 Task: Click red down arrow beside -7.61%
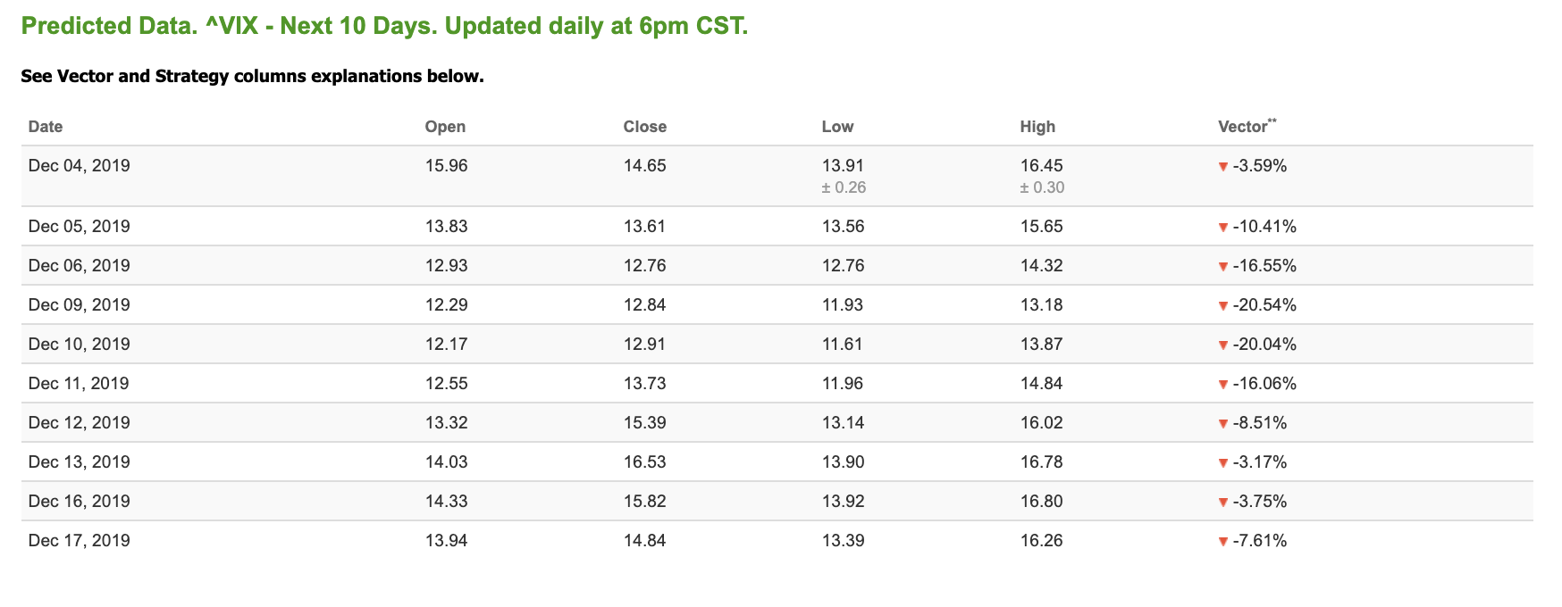[1223, 542]
